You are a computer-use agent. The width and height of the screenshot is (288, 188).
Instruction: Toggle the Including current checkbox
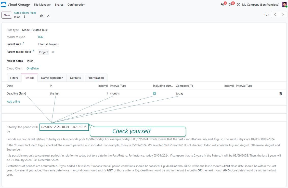154,93
